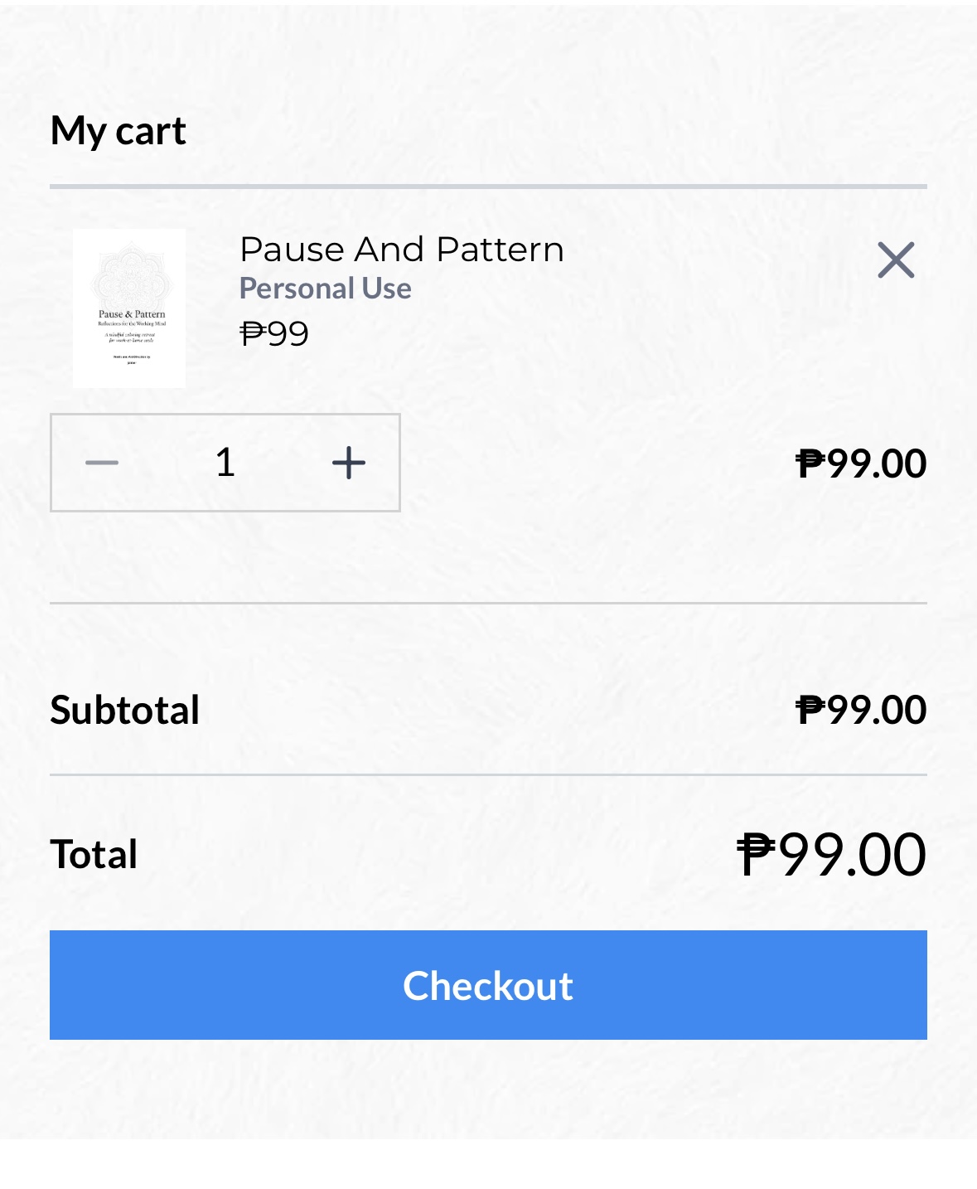Image resolution: width=977 pixels, height=1189 pixels.
Task: Open the Pause And Pattern title link
Action: [401, 250]
